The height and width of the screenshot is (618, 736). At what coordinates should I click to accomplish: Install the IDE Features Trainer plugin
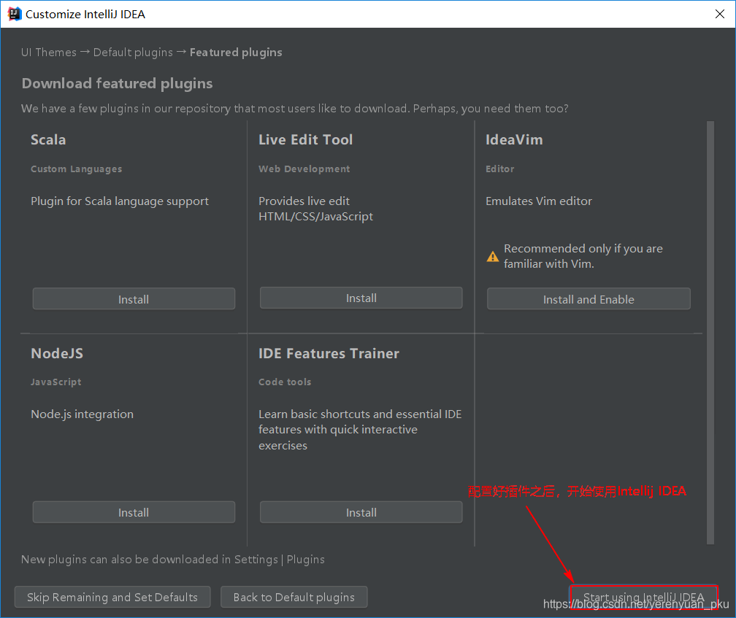[361, 512]
